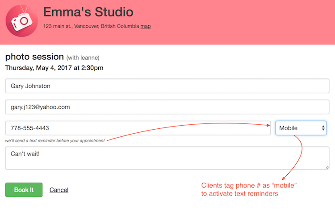Click the Thursday, May 4, 2017 date text

(x=54, y=68)
